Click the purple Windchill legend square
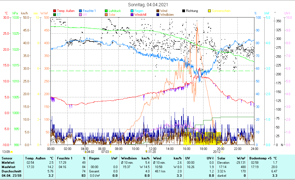 132,15
